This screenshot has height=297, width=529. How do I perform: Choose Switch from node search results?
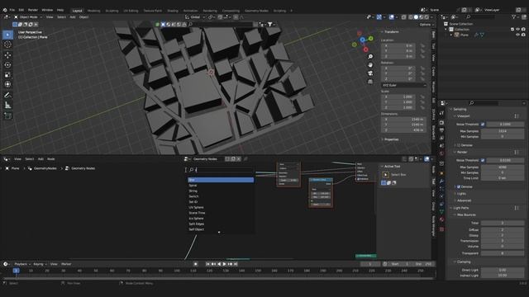tap(221, 196)
